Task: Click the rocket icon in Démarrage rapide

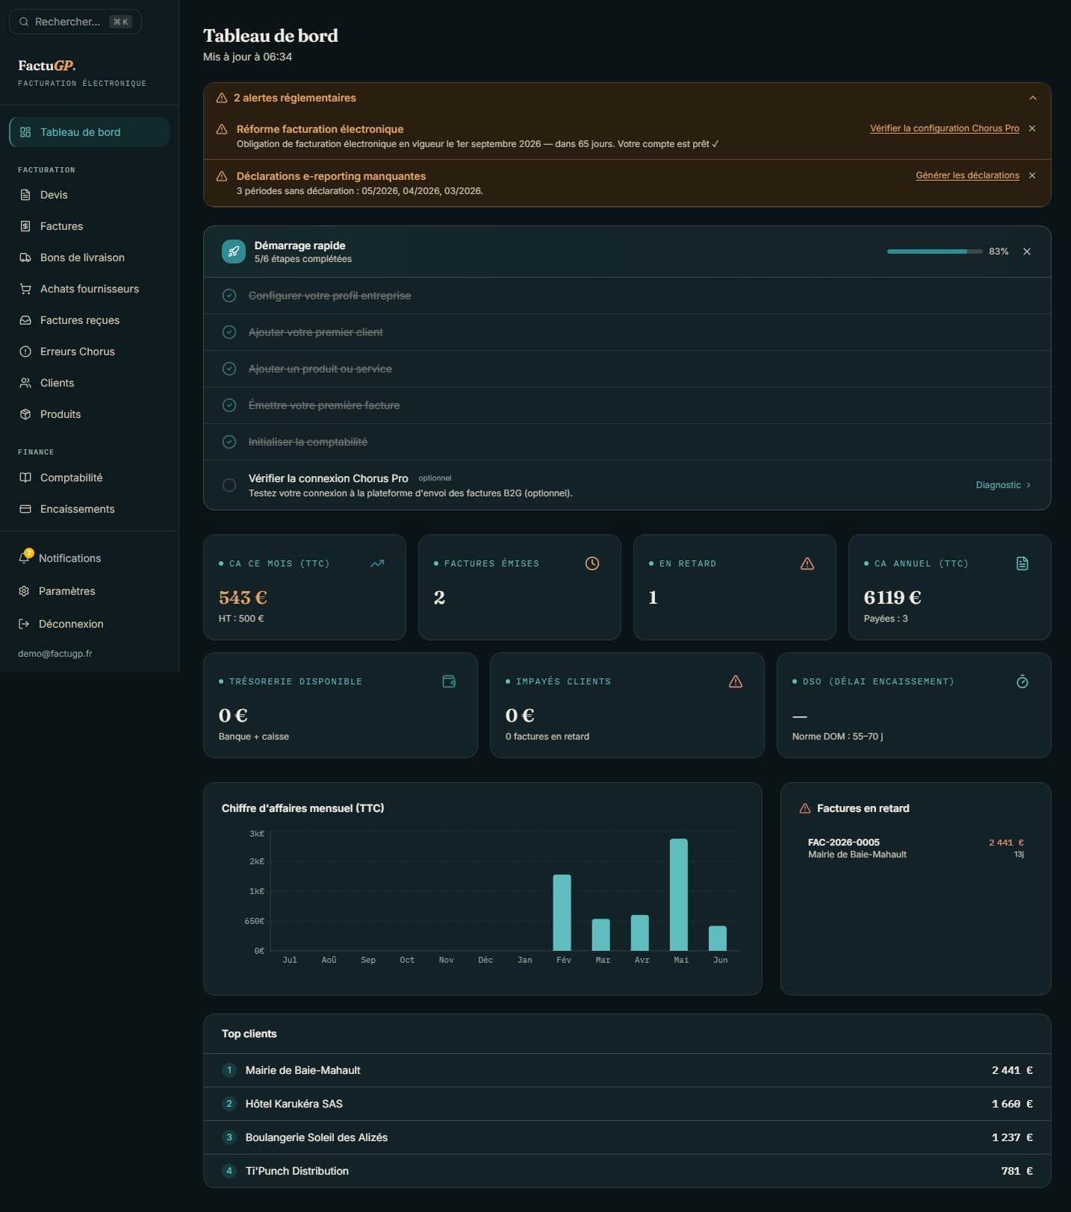Action: (x=234, y=252)
